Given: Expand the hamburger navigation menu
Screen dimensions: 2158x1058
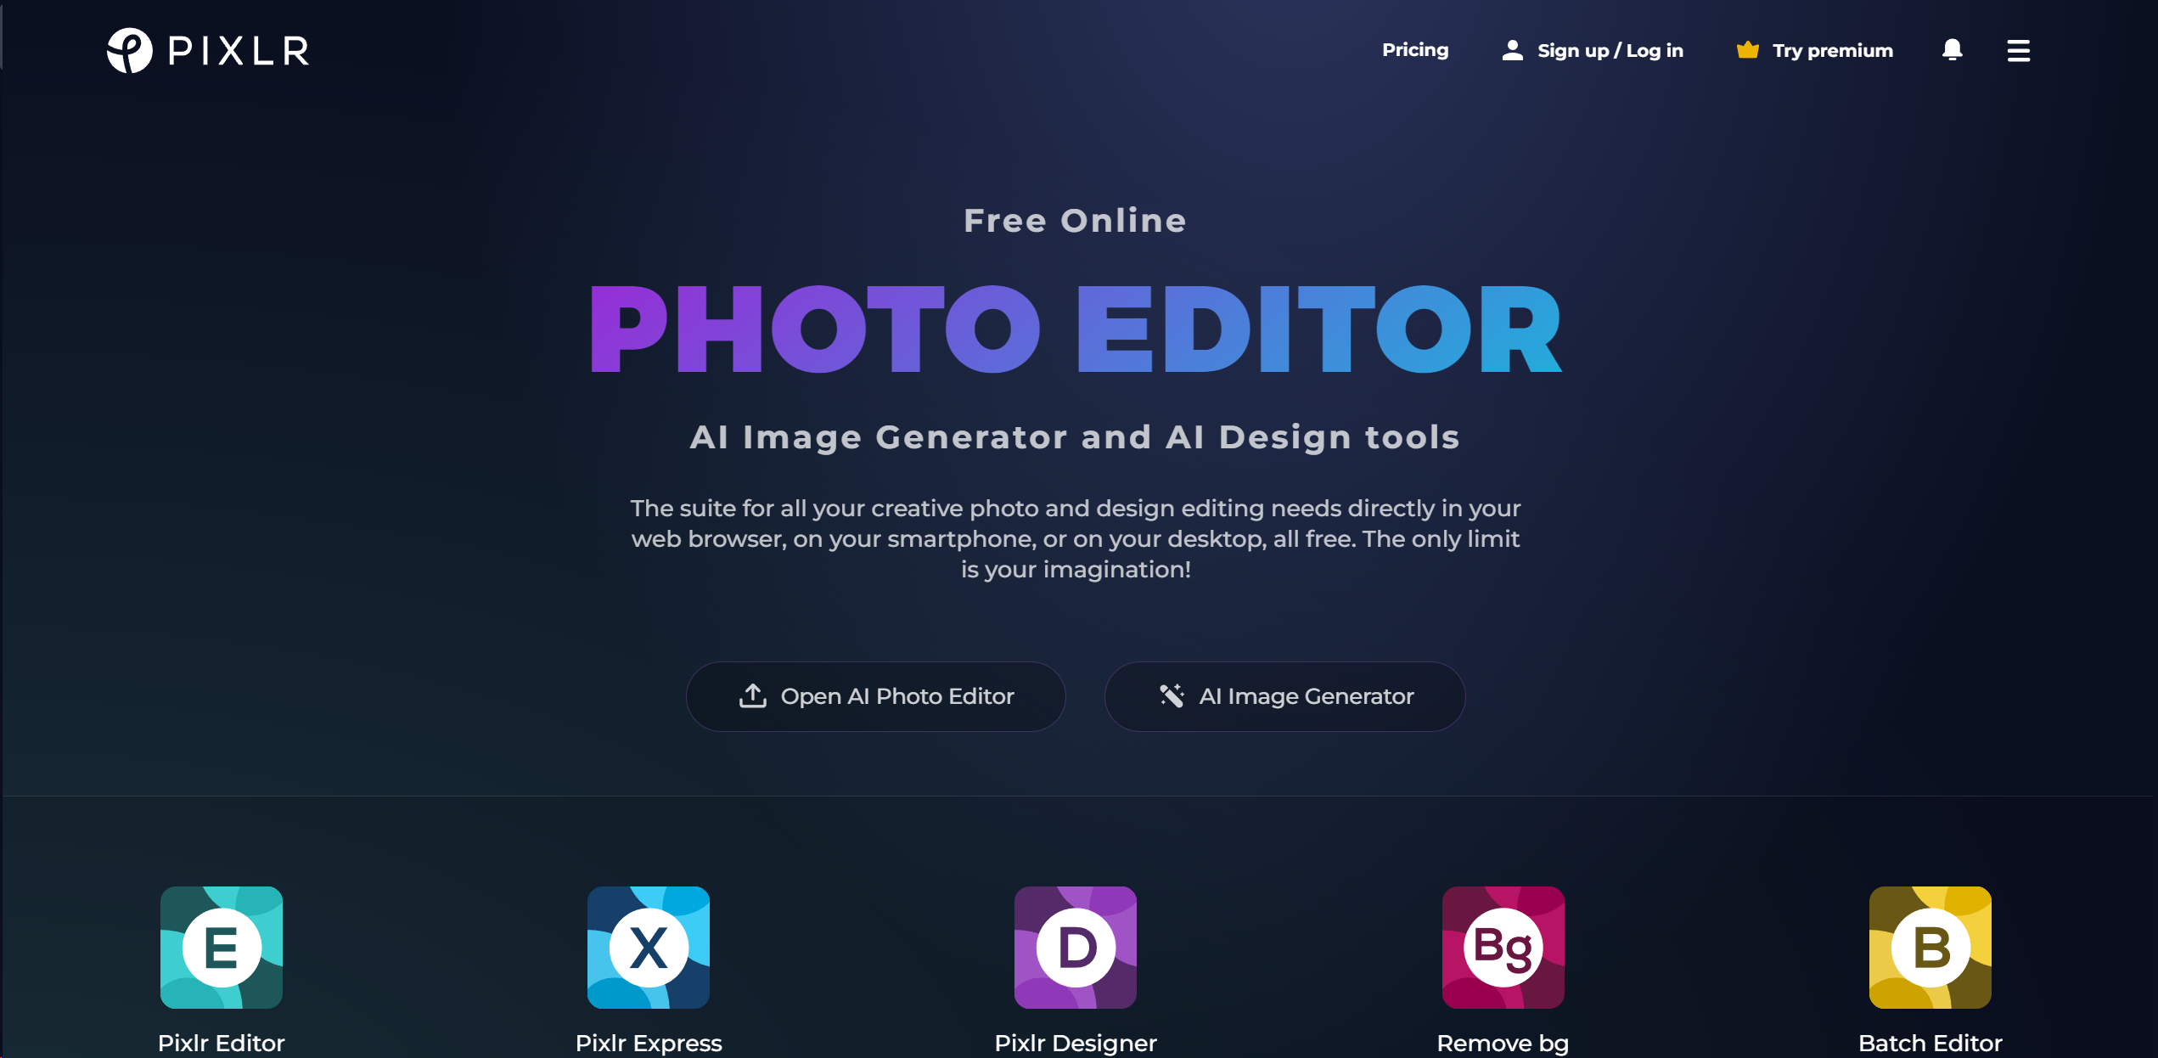Looking at the screenshot, I should point(2018,51).
